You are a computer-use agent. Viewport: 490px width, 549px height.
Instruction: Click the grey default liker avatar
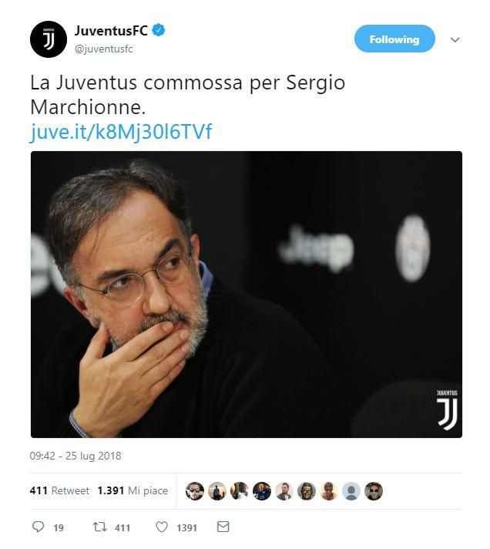pyautogui.click(x=351, y=491)
